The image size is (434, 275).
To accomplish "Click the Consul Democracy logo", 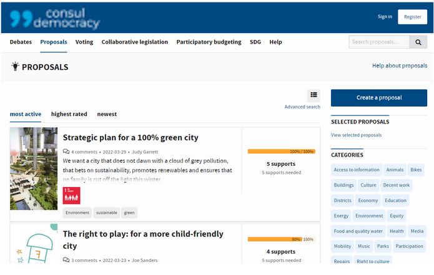I will point(54,17).
